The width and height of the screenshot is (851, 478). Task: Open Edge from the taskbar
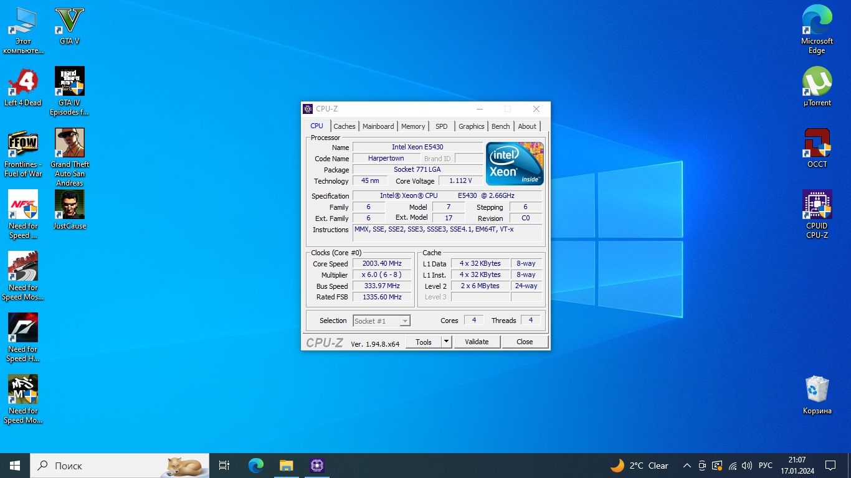tap(256, 465)
